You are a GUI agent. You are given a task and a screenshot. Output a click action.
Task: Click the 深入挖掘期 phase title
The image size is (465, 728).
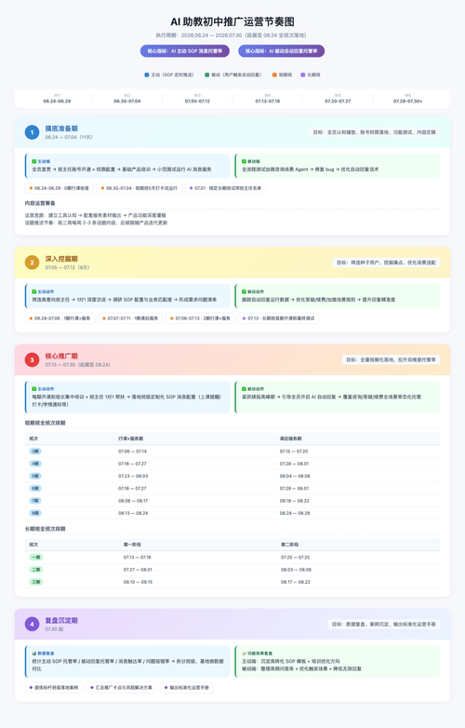pyautogui.click(x=61, y=259)
